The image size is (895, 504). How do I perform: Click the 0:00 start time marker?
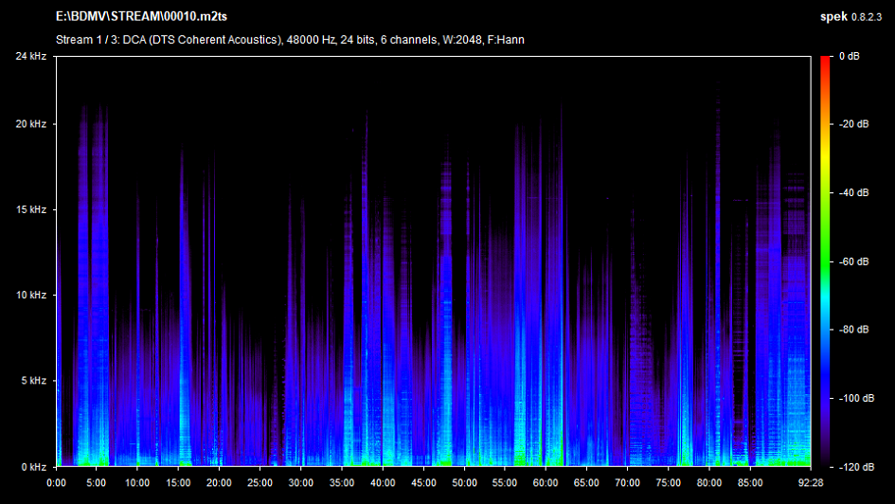pos(56,481)
